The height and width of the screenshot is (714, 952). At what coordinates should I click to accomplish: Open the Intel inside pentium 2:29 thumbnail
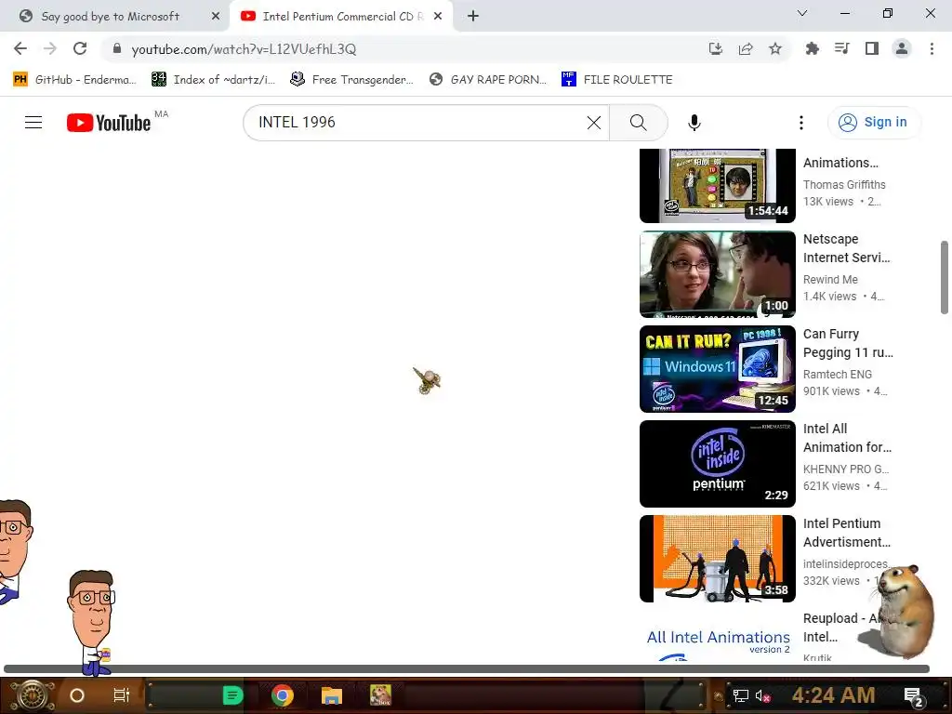click(x=718, y=464)
